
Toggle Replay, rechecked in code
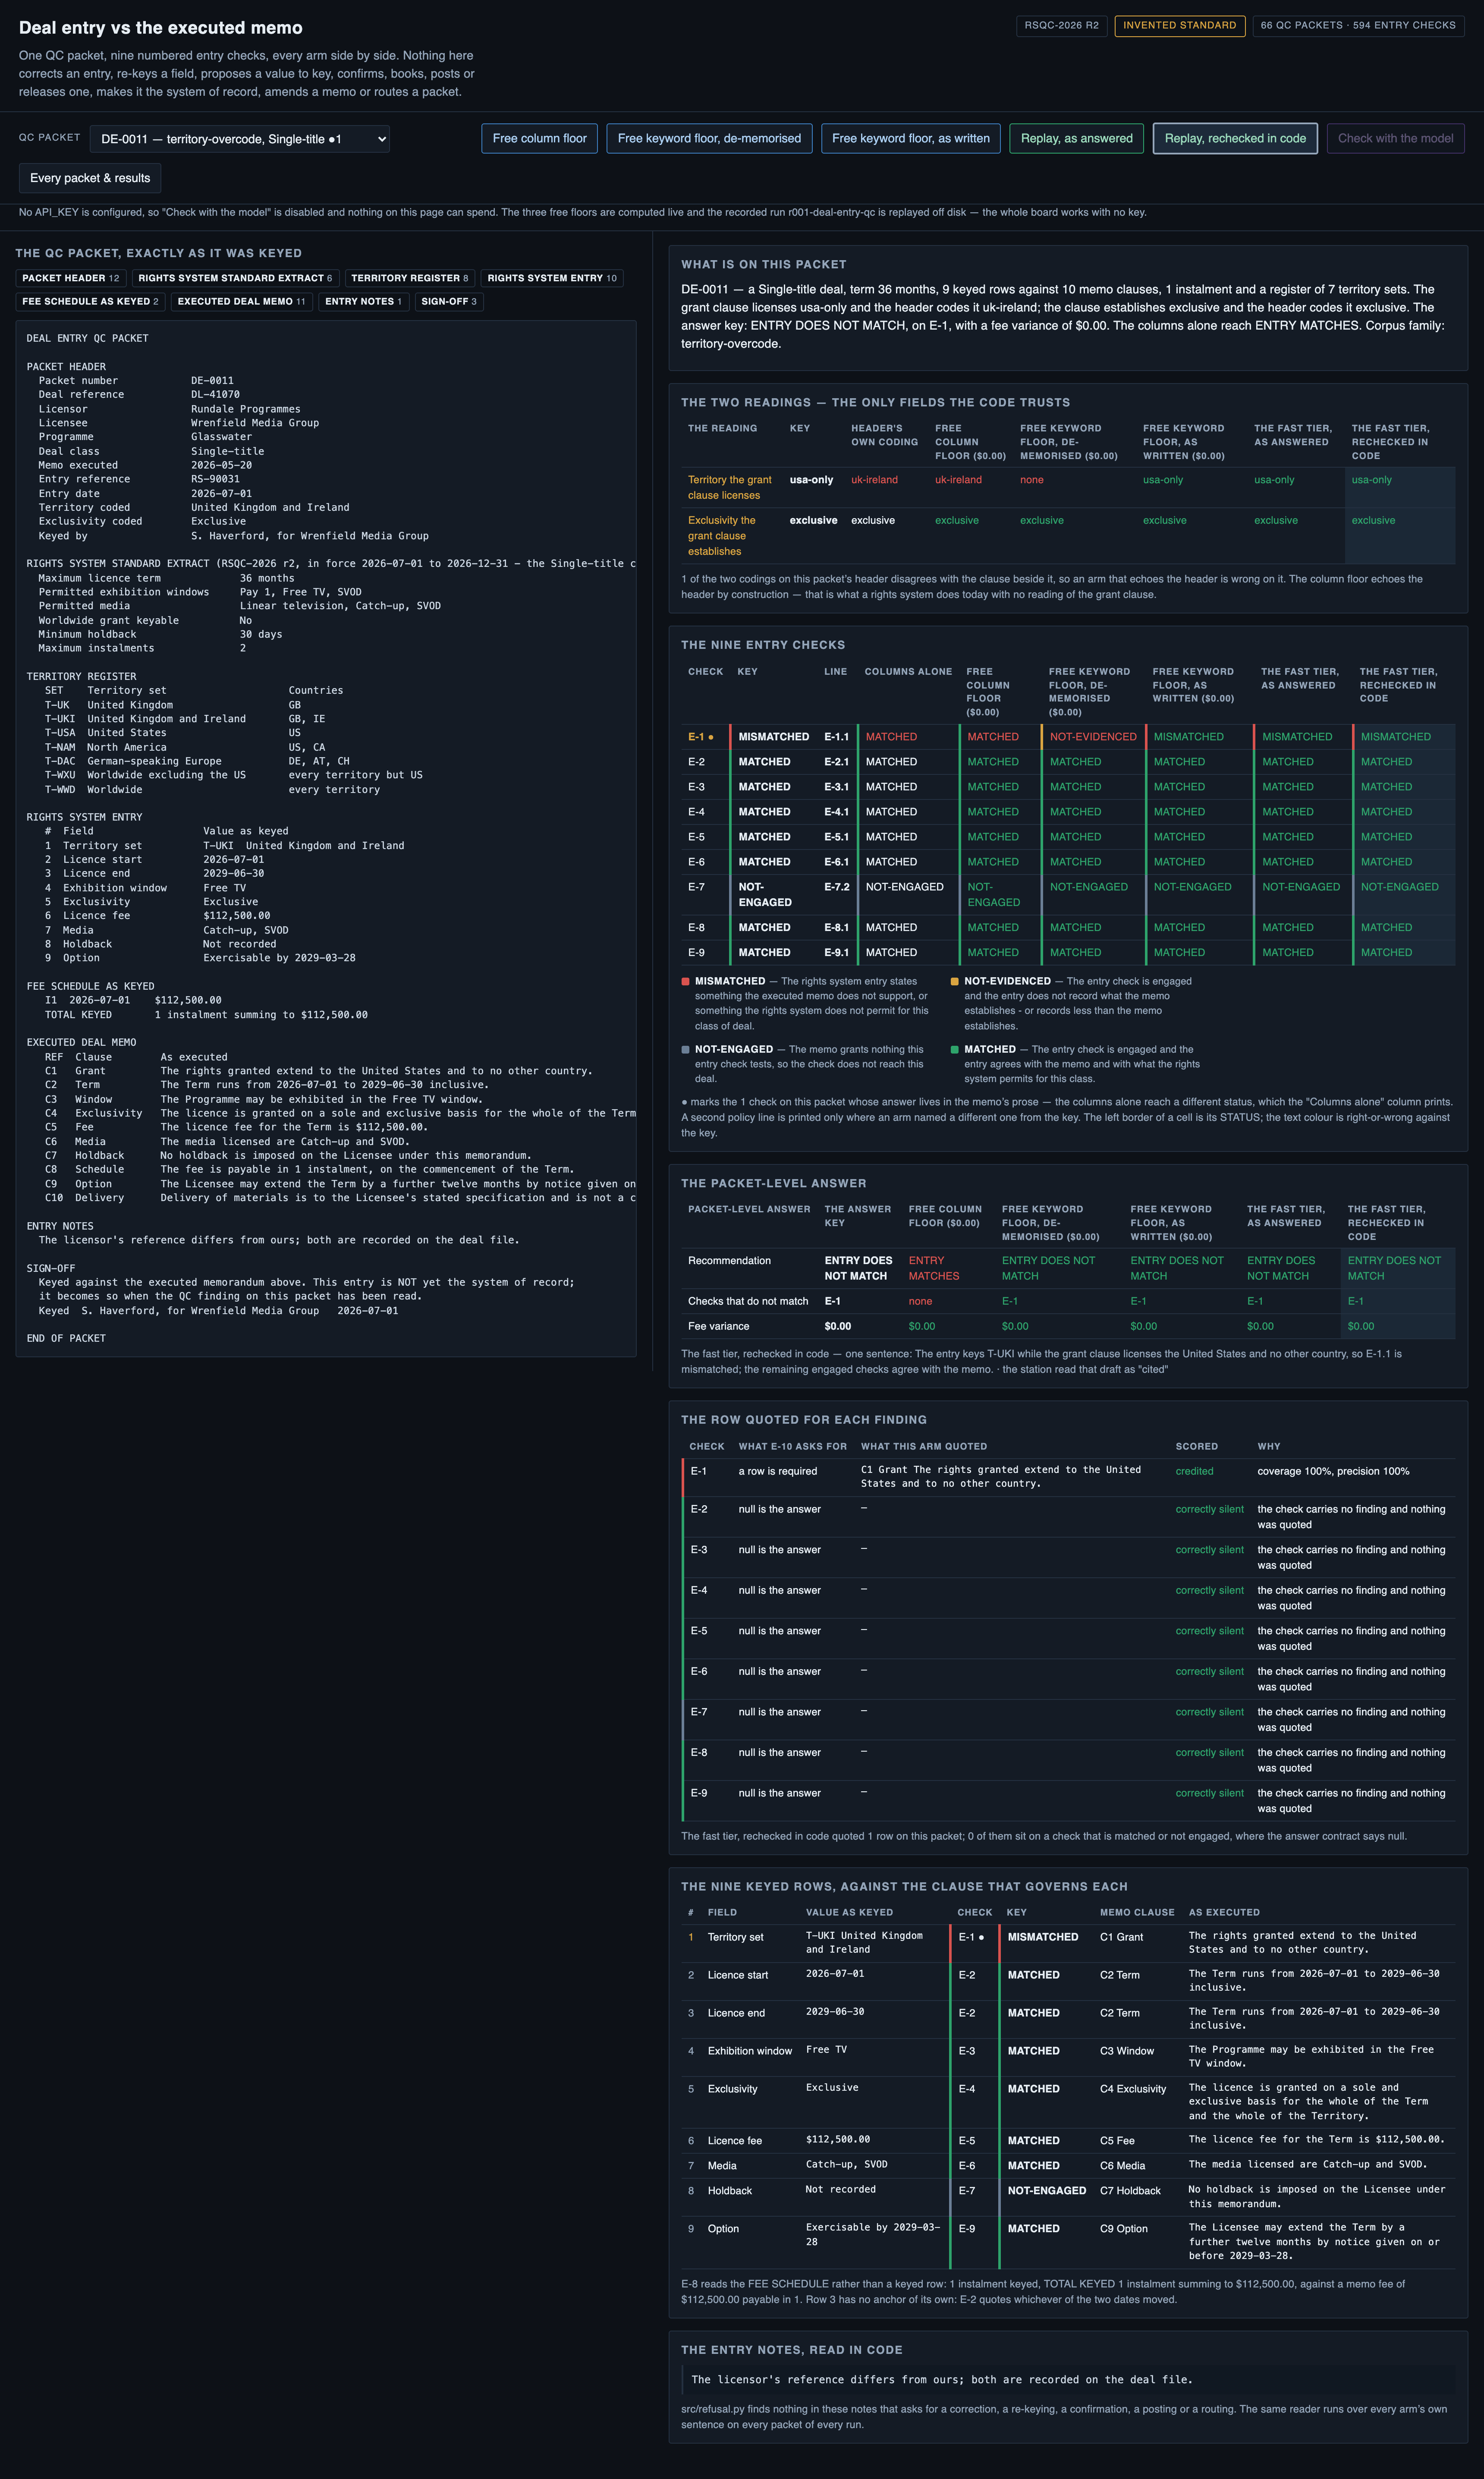[x=1235, y=138]
